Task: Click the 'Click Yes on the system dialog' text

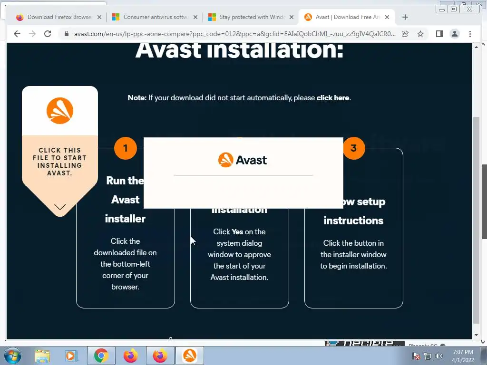Action: pyautogui.click(x=240, y=255)
